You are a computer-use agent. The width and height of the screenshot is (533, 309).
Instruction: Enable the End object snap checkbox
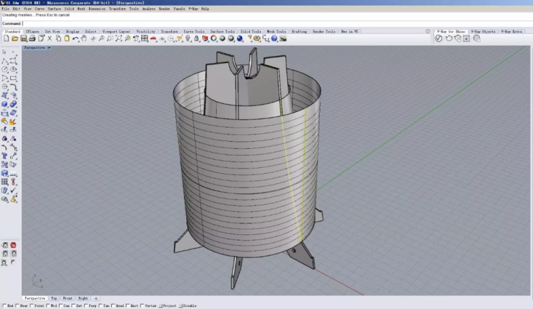point(3,306)
